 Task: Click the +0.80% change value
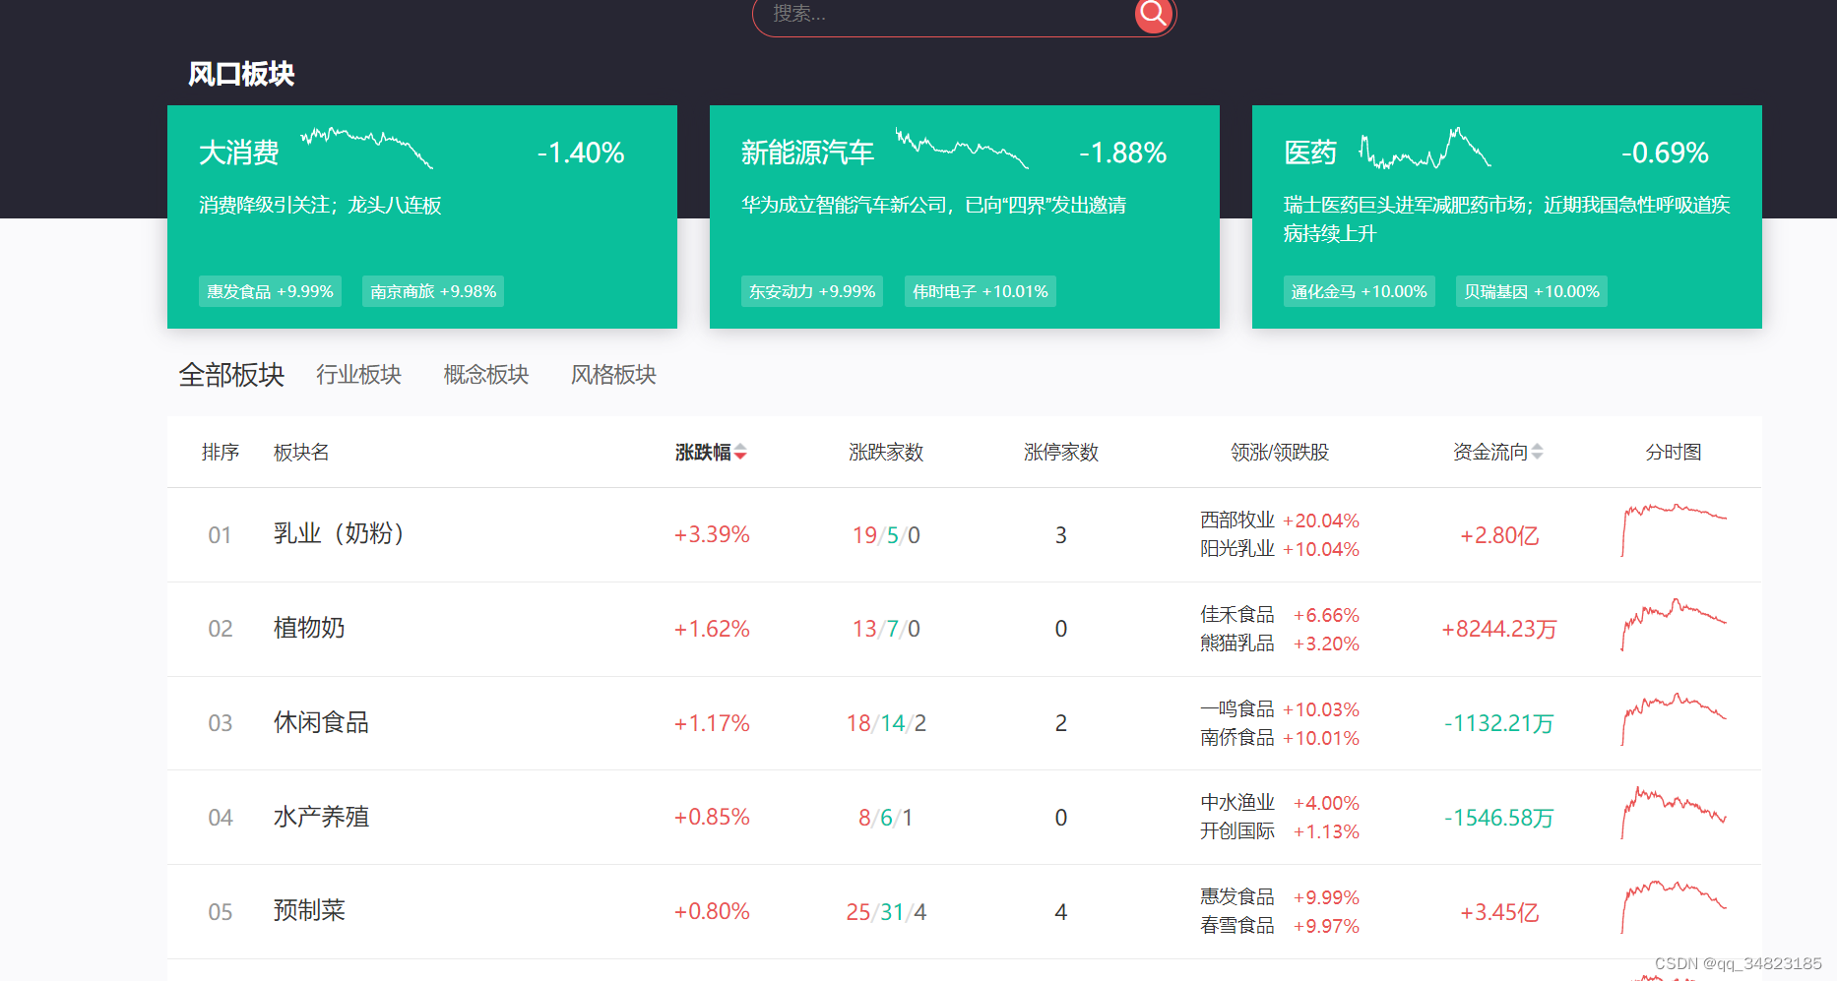point(712,911)
